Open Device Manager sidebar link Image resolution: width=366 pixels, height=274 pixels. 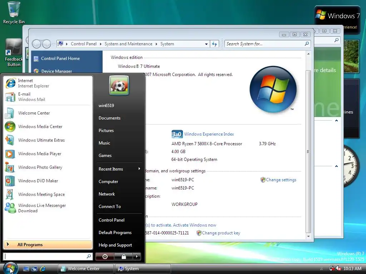pyautogui.click(x=57, y=71)
